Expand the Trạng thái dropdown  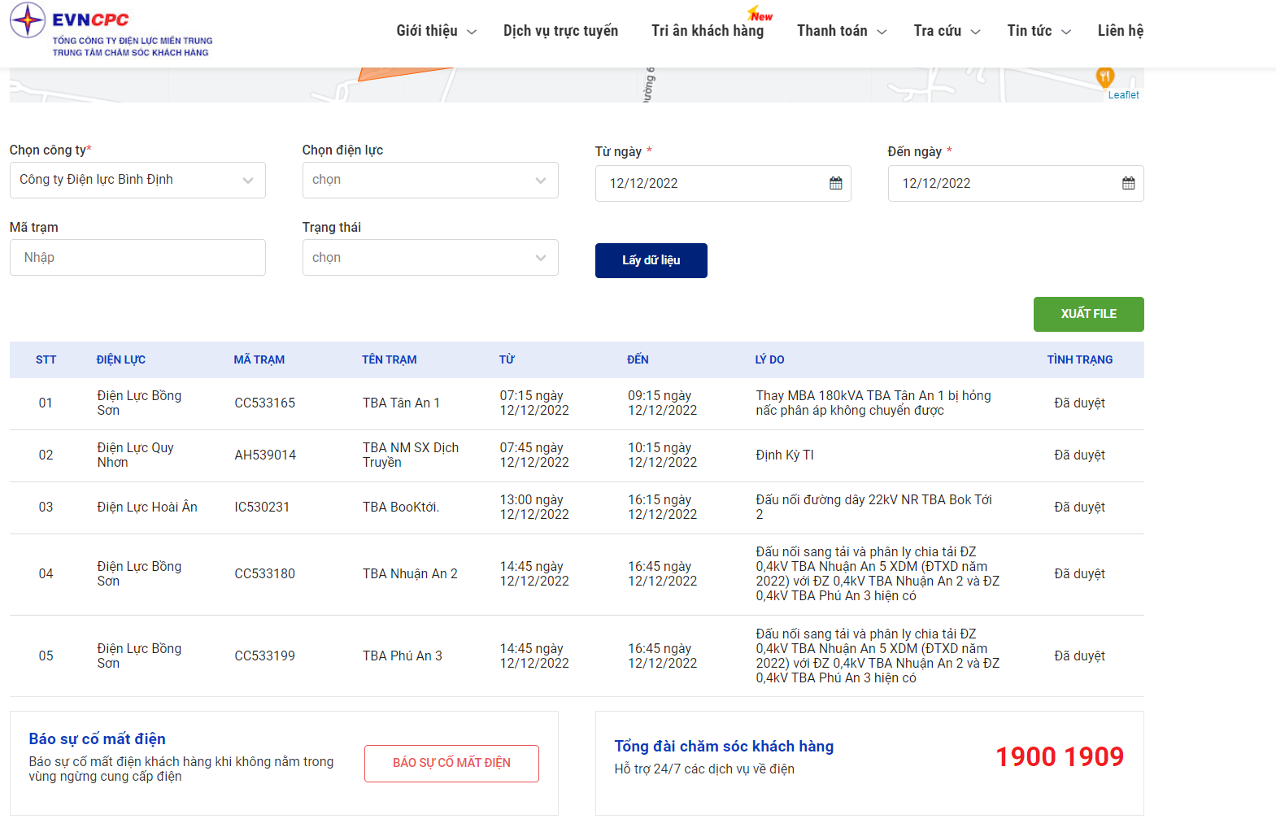point(430,257)
